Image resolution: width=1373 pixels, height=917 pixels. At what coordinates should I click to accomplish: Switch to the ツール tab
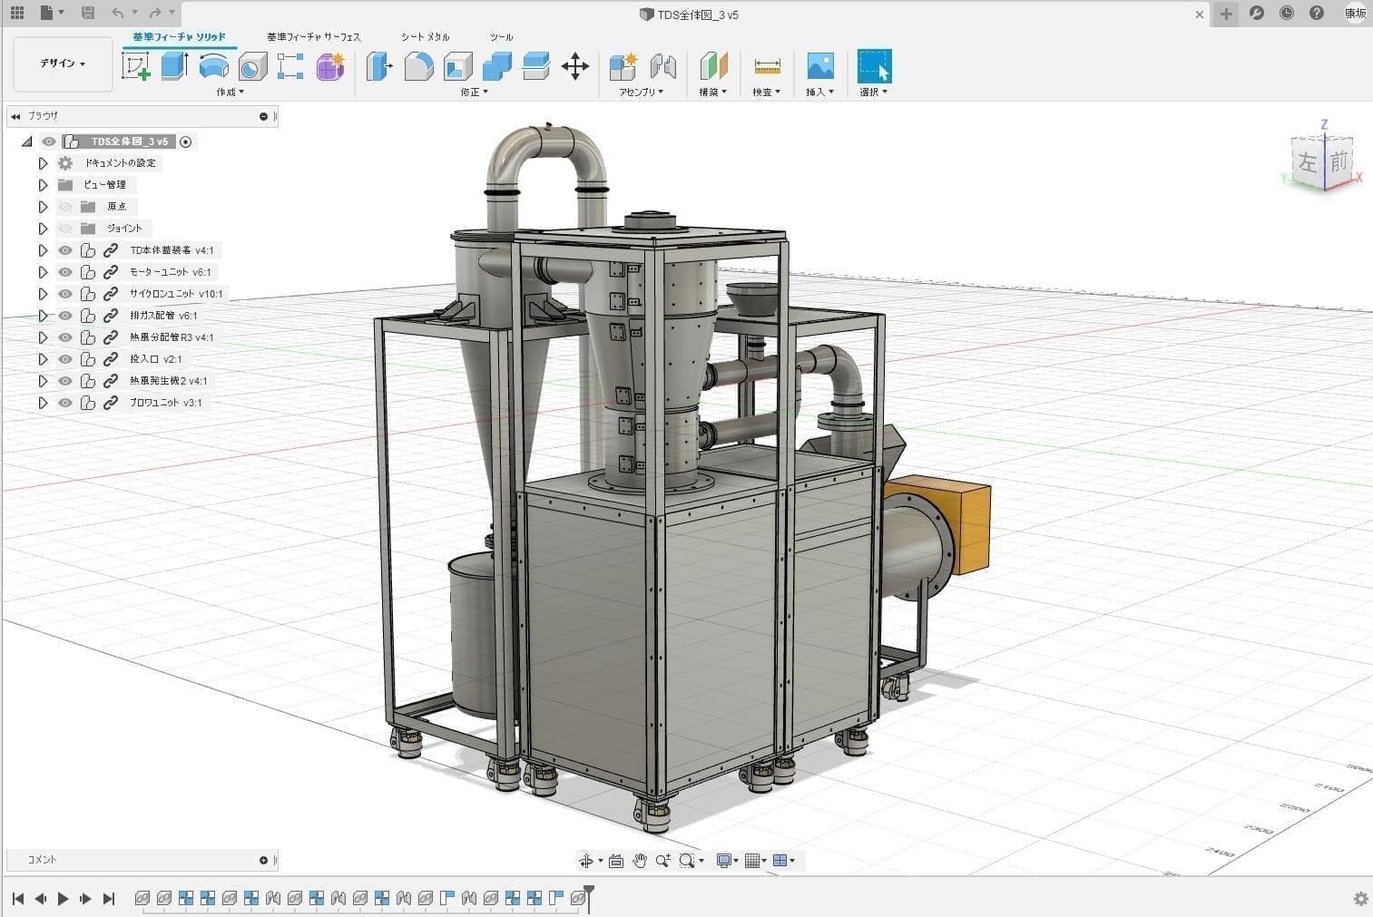(x=501, y=37)
